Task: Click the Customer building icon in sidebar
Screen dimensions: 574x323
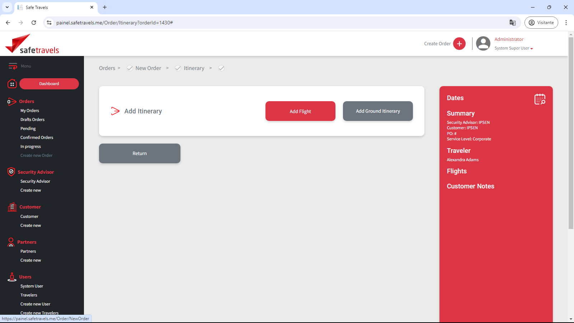Action: pyautogui.click(x=12, y=207)
